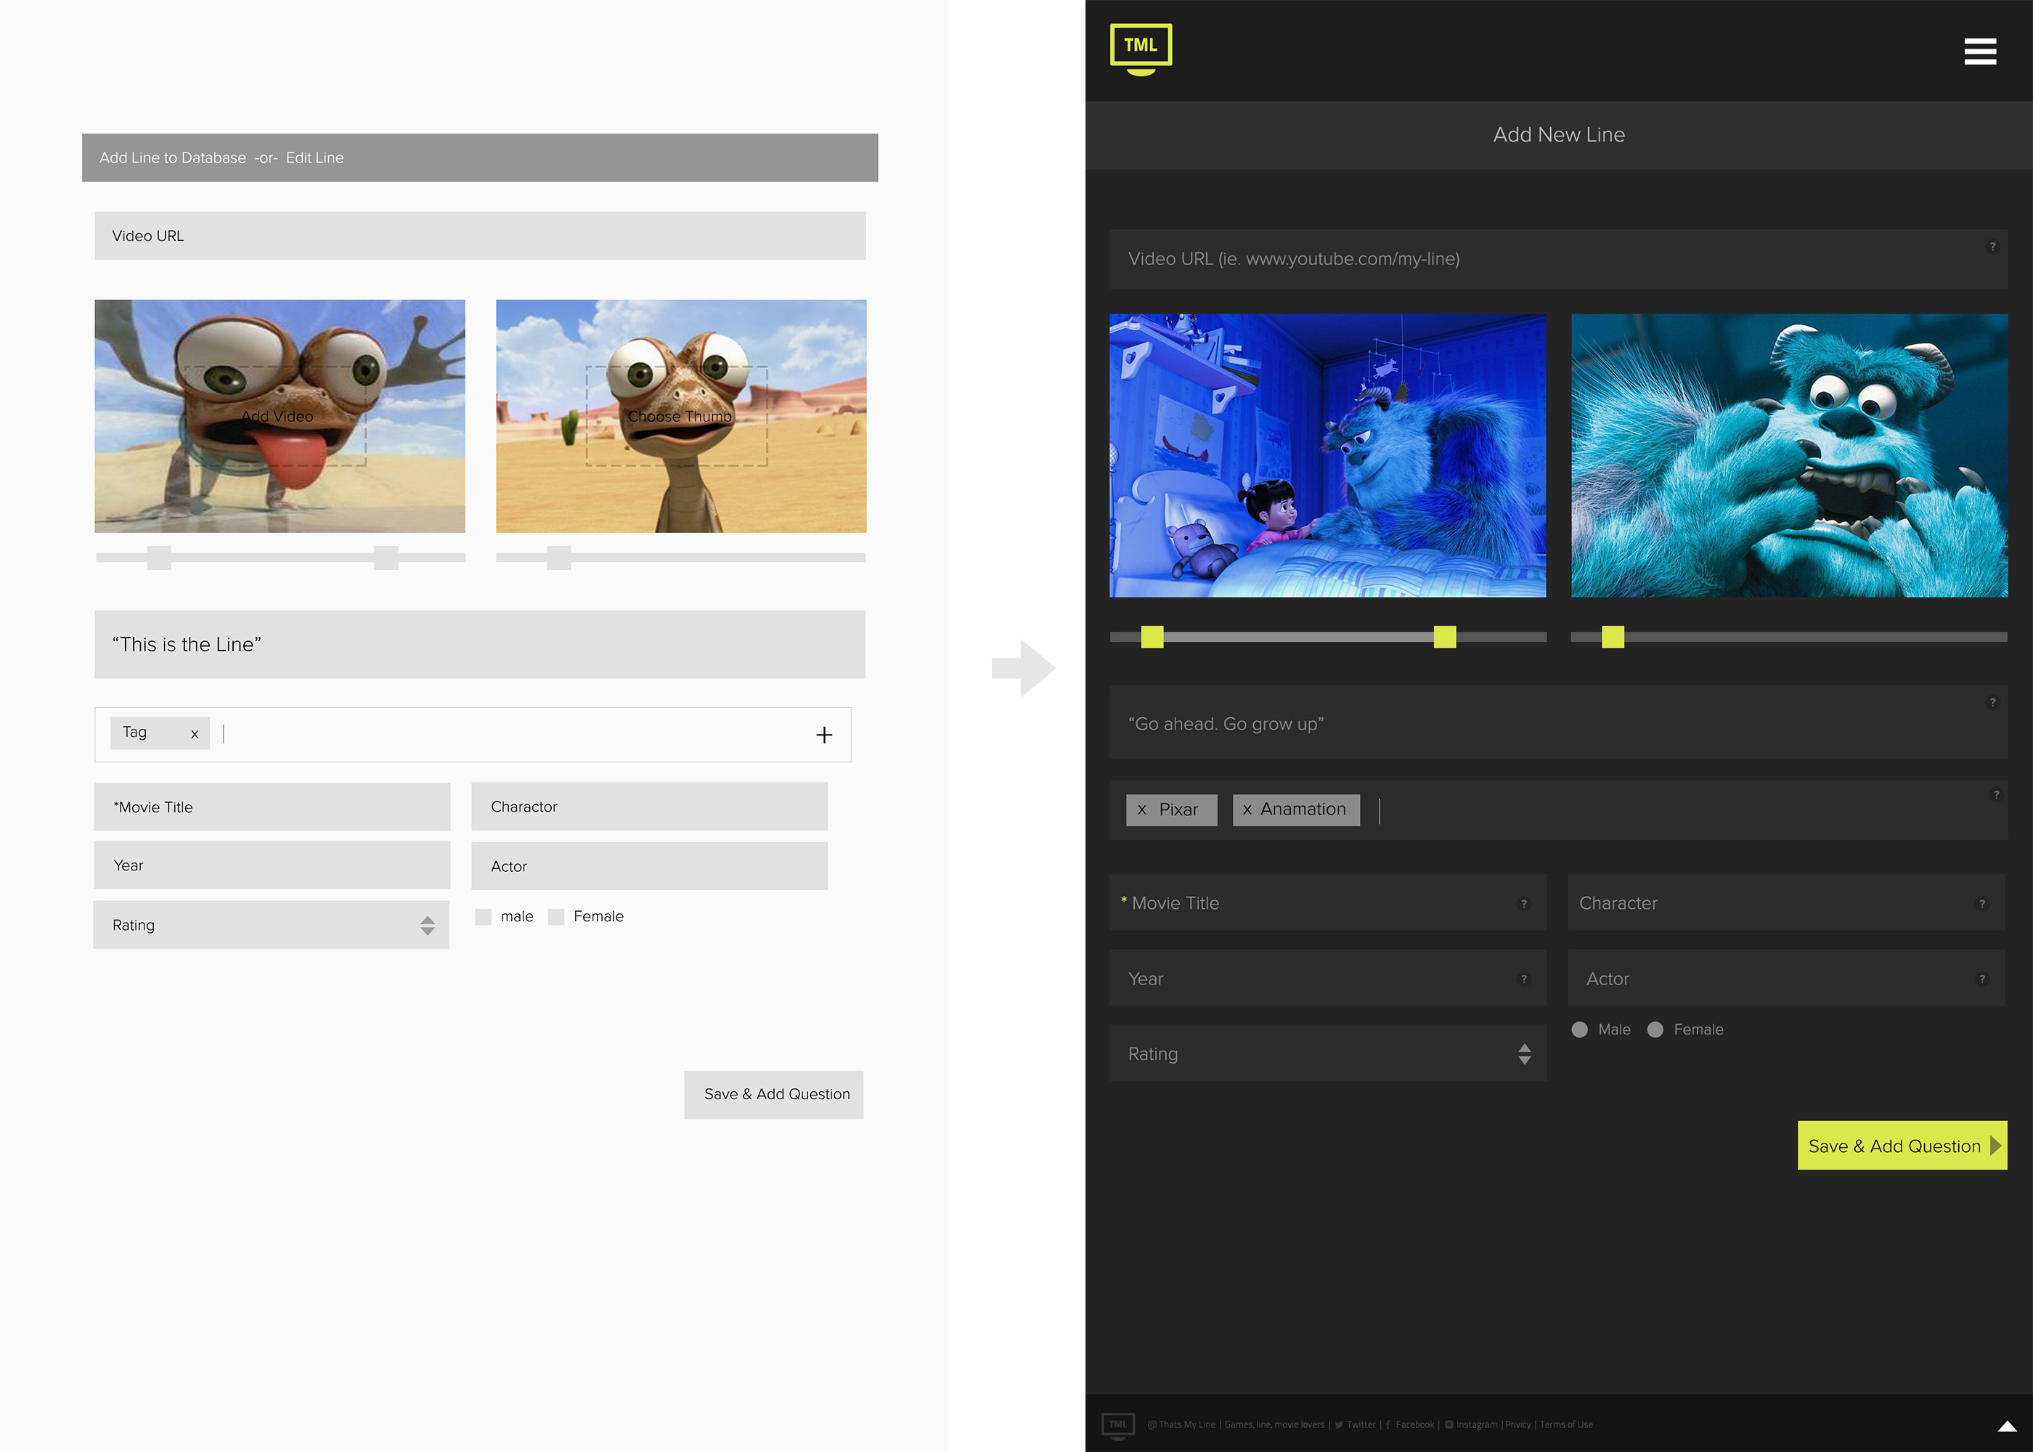Click the right yellow handle on the video slider
The height and width of the screenshot is (1452, 2033).
1445,637
